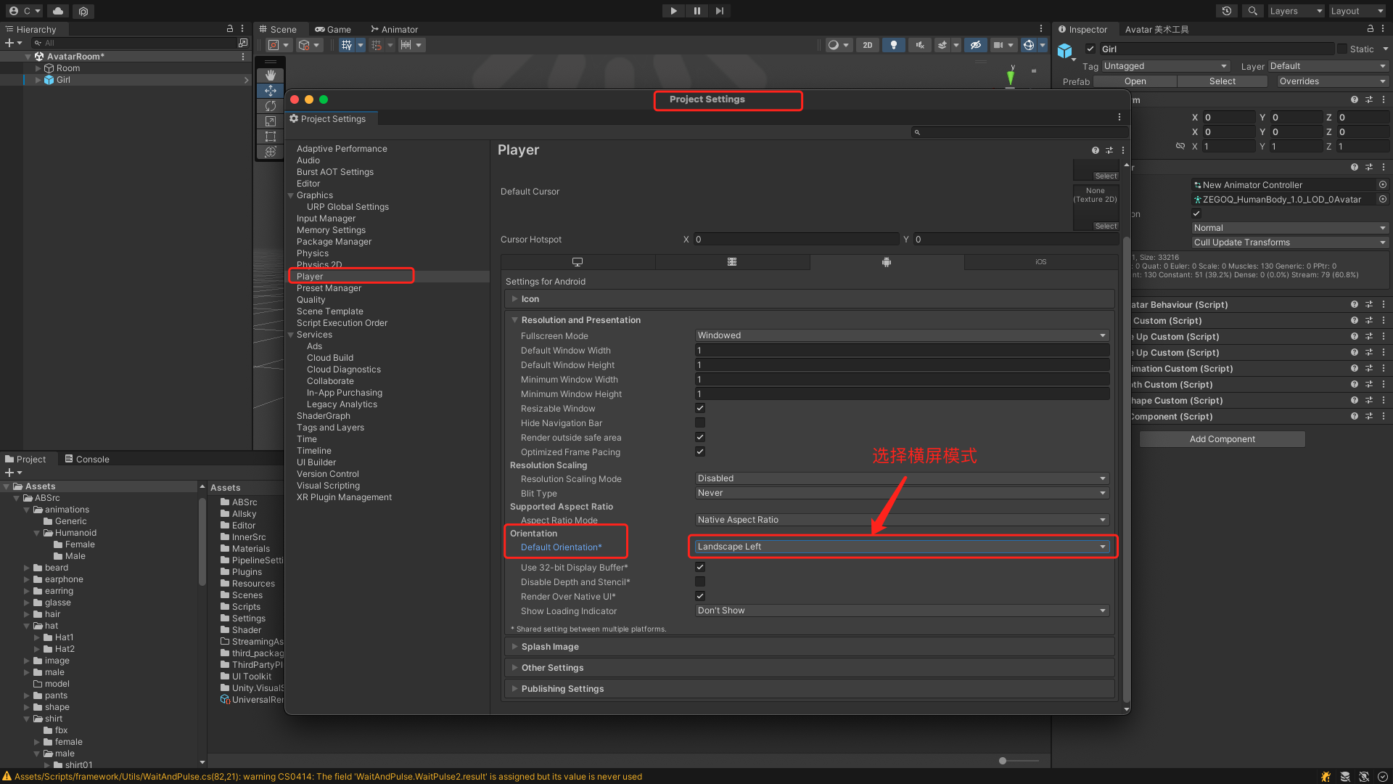Open Fullscreen Mode dropdown
The height and width of the screenshot is (784, 1393).
click(901, 335)
